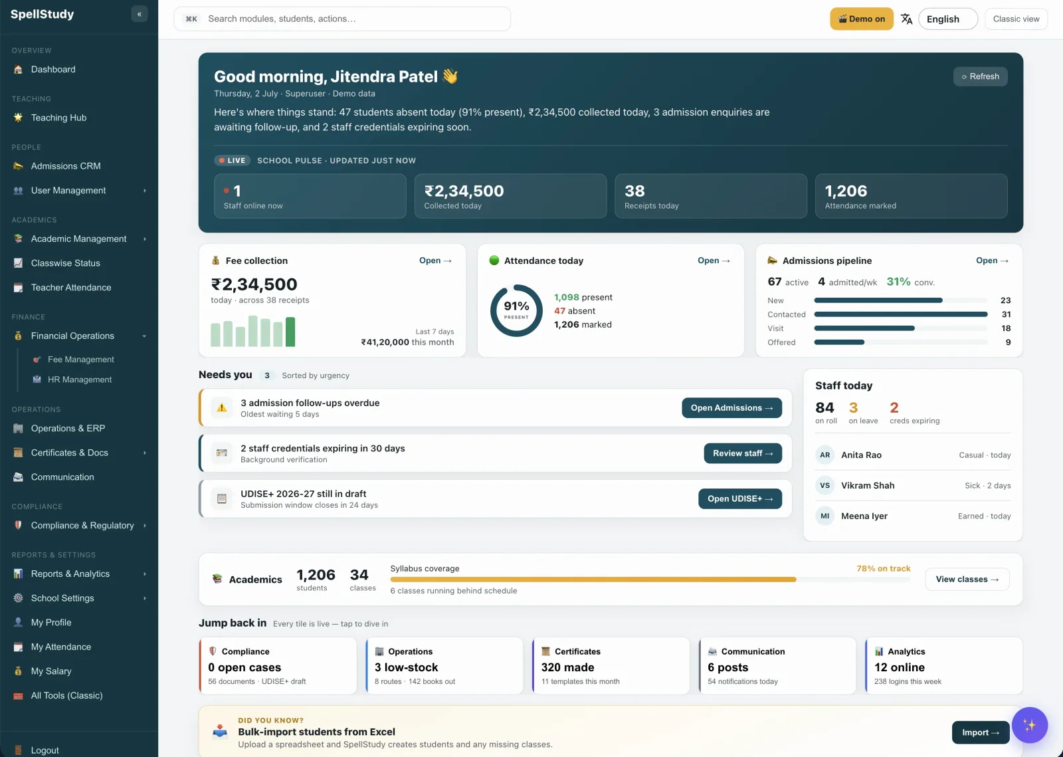Click the sparkle AI assistant floating button
The width and height of the screenshot is (1063, 757).
1029,725
